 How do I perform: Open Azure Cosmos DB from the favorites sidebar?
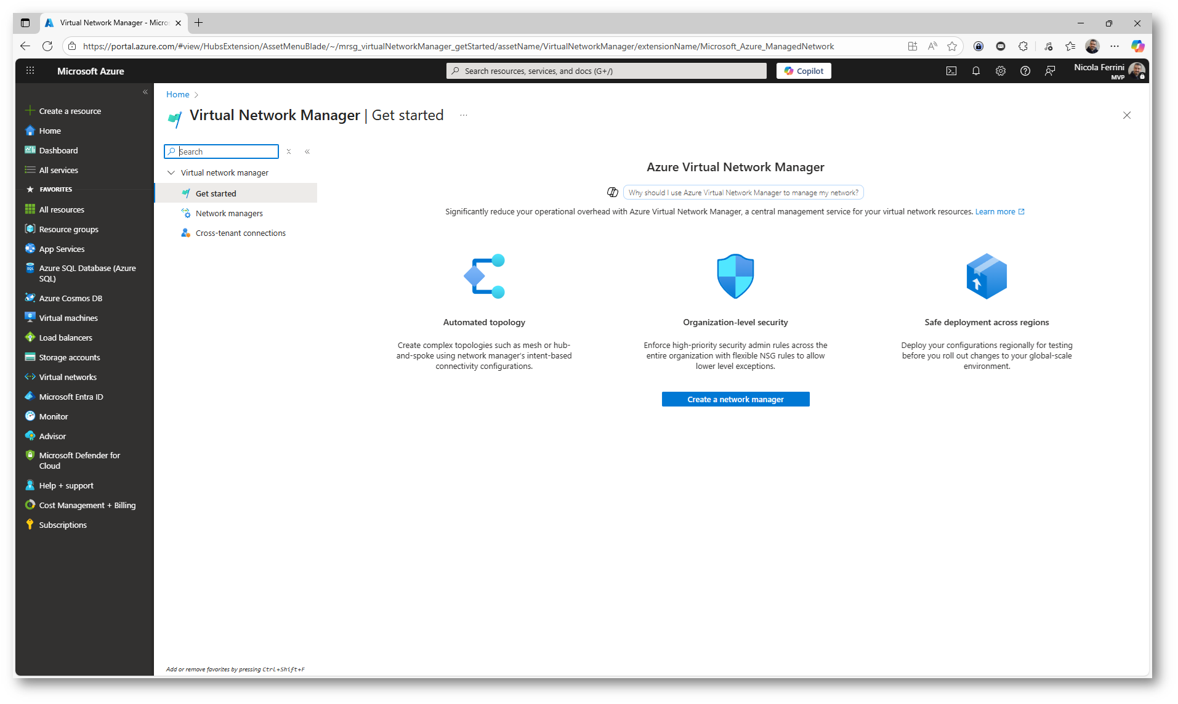(x=70, y=298)
